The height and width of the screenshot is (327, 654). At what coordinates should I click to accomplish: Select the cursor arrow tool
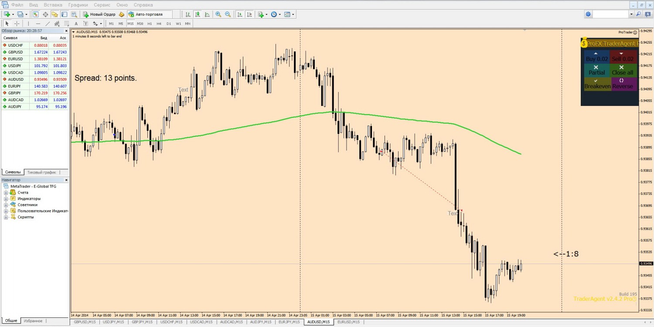(x=7, y=24)
